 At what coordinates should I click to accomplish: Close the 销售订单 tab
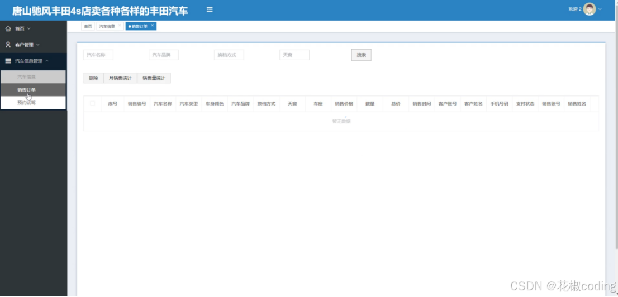click(x=152, y=25)
